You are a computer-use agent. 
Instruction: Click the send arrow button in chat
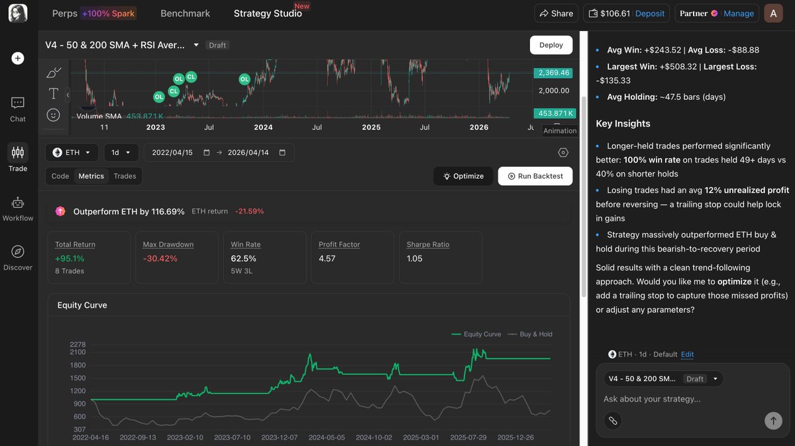(772, 420)
